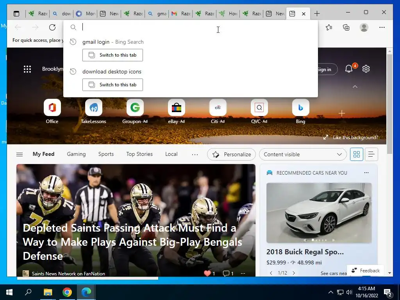Open more options on the Saints article
The height and width of the screenshot is (300, 400).
243,273
